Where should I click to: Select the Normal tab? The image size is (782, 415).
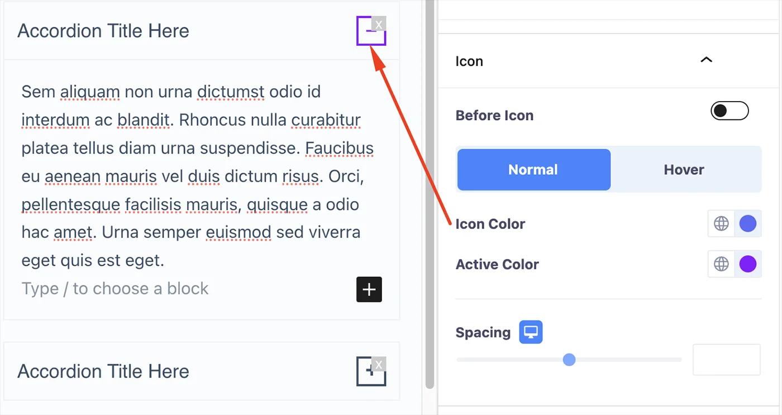[533, 169]
